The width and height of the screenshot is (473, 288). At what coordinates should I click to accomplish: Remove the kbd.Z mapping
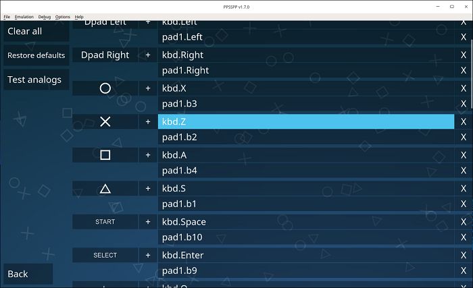464,121
